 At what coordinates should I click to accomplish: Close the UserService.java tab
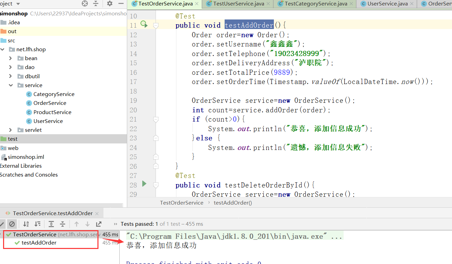[x=411, y=4]
